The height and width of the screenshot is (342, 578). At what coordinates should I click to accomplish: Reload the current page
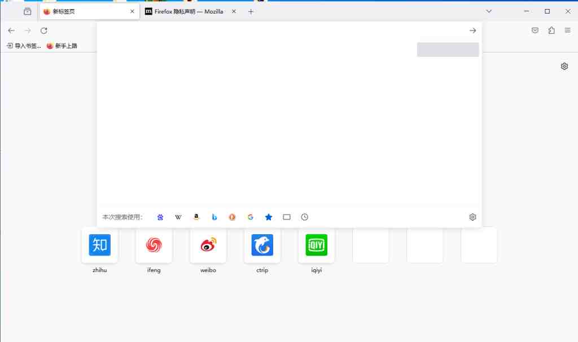(44, 30)
